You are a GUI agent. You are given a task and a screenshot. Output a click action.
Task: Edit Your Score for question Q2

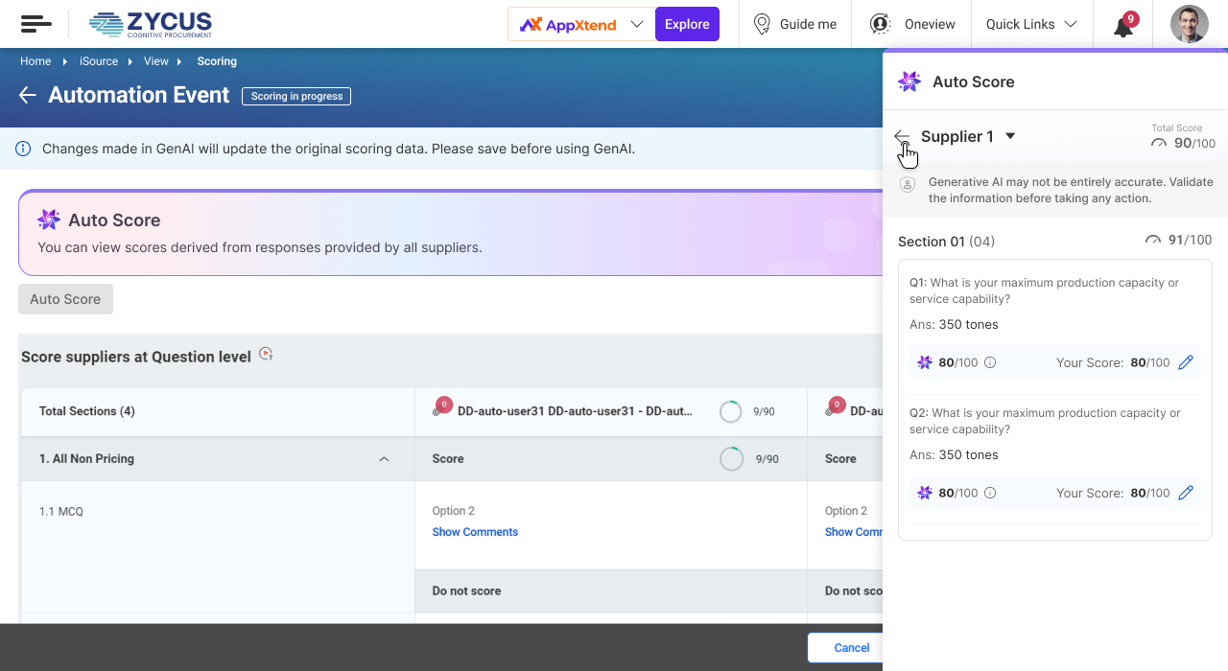click(1186, 493)
